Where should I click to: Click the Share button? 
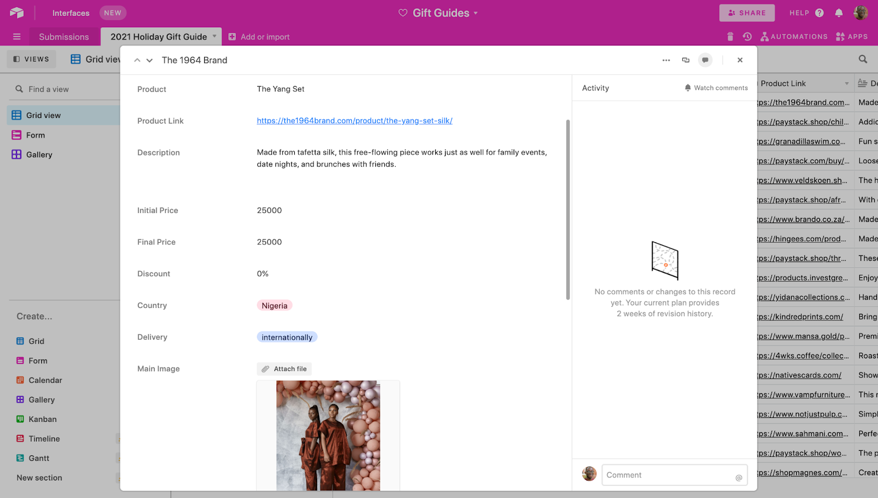click(x=747, y=13)
